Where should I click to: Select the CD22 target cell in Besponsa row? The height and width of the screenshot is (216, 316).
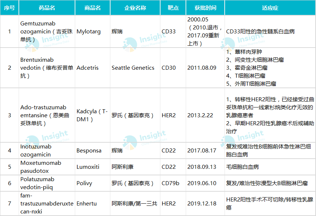click(173, 151)
